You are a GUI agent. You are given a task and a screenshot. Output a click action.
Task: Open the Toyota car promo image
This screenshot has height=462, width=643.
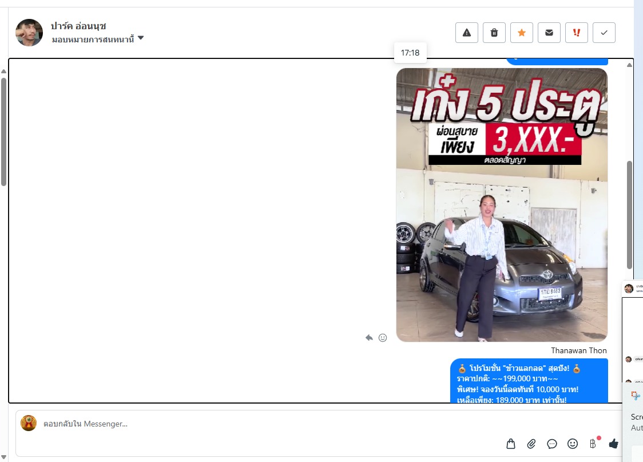502,205
